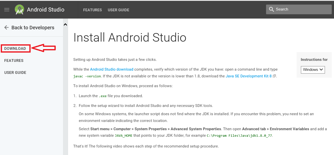This screenshot has width=334, height=155.
Task: Expand the Instructions for platform selector
Action: (313, 70)
